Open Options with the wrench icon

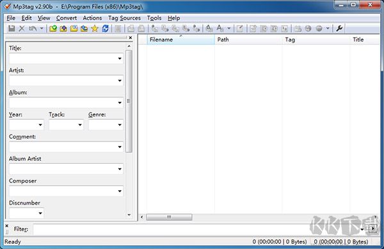click(339, 28)
